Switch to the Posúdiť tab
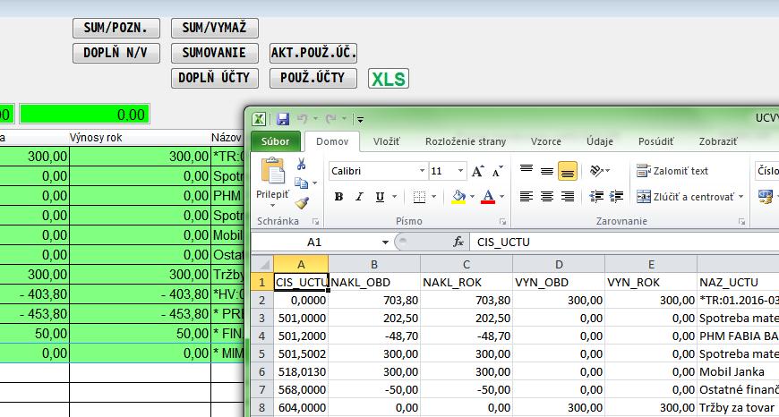Screen dimensions: 779x417 tap(656, 141)
